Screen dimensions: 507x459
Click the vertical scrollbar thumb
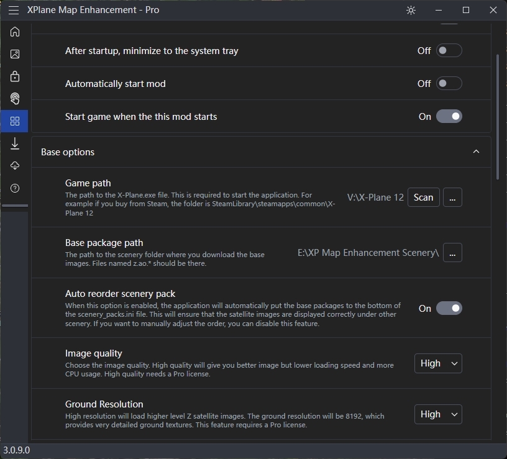497,117
